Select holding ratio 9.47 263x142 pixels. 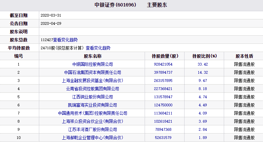point(203,81)
